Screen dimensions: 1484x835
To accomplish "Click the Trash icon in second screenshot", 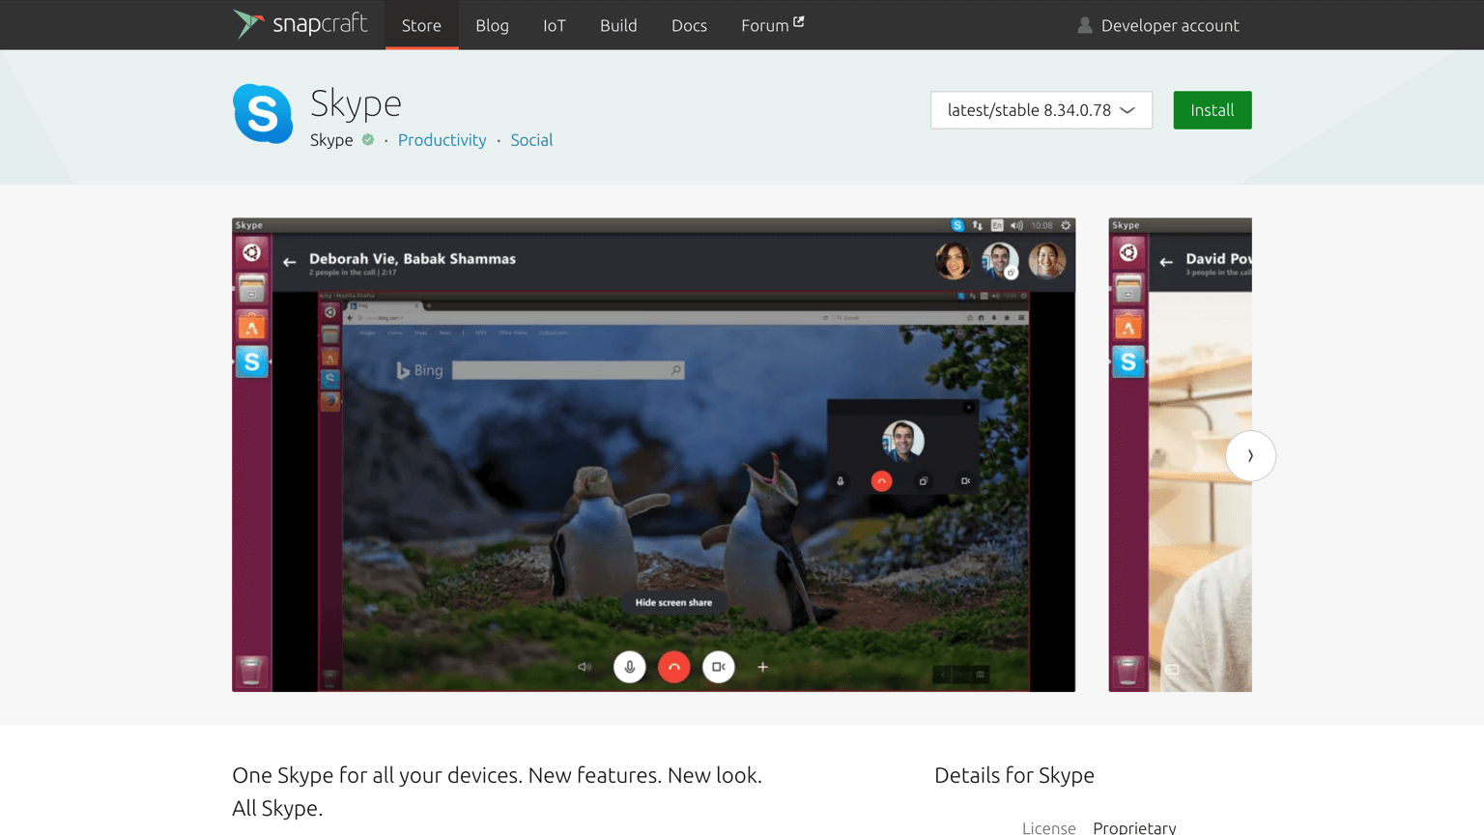I will click(x=1128, y=670).
